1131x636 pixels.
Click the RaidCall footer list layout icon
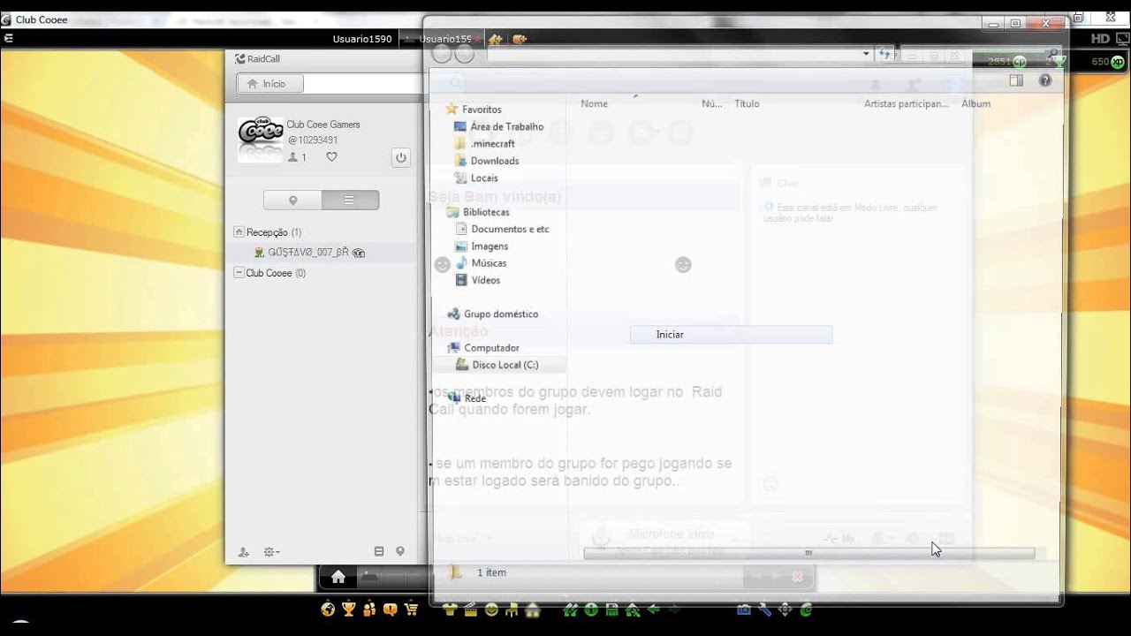click(379, 551)
